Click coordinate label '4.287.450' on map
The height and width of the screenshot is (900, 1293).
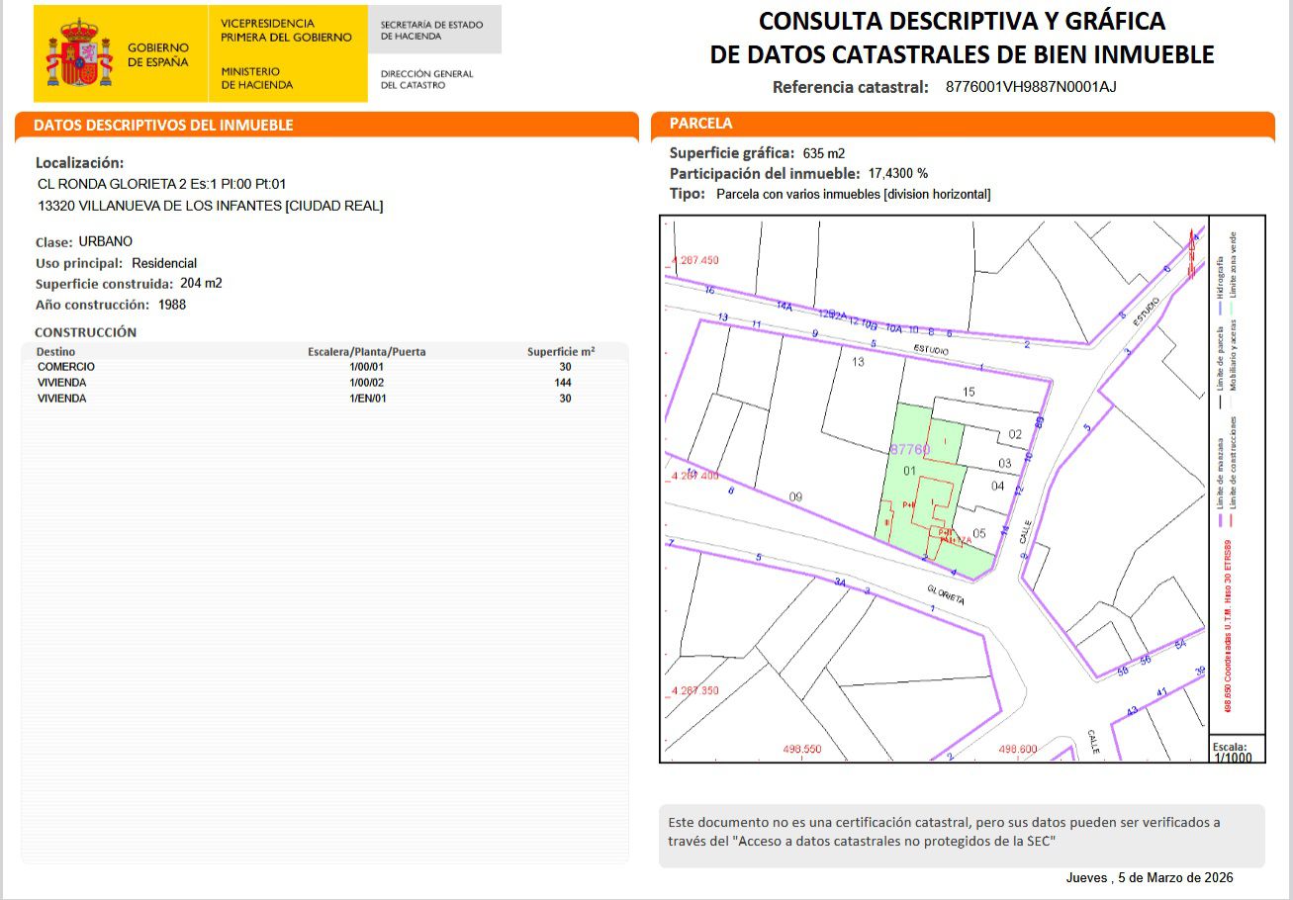(694, 260)
